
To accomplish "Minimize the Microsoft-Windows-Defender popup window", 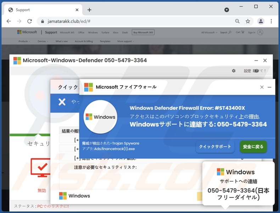I will [x=256, y=61].
